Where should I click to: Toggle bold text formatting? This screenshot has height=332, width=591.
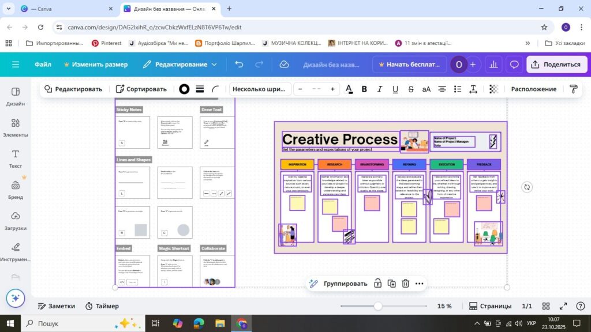pyautogui.click(x=364, y=89)
